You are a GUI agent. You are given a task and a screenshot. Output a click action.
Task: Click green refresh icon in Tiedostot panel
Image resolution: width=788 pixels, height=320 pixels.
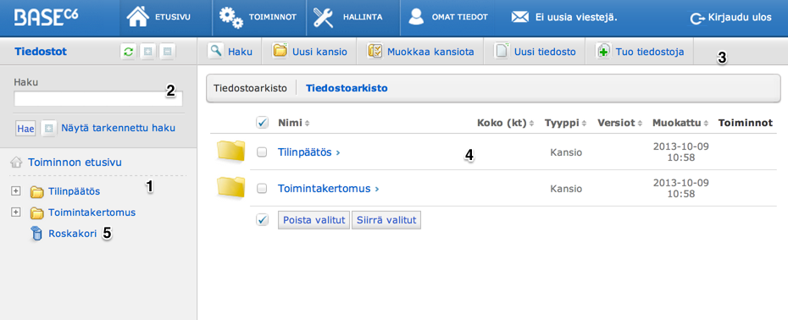pyautogui.click(x=129, y=52)
